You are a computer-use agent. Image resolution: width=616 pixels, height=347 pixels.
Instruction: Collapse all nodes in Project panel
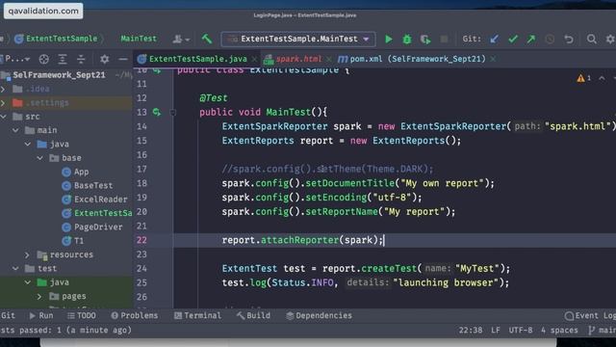(x=81, y=59)
